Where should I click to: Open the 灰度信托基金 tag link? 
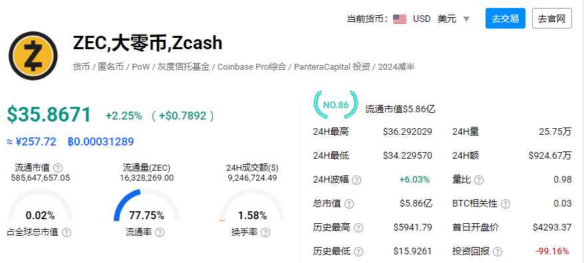coord(184,67)
